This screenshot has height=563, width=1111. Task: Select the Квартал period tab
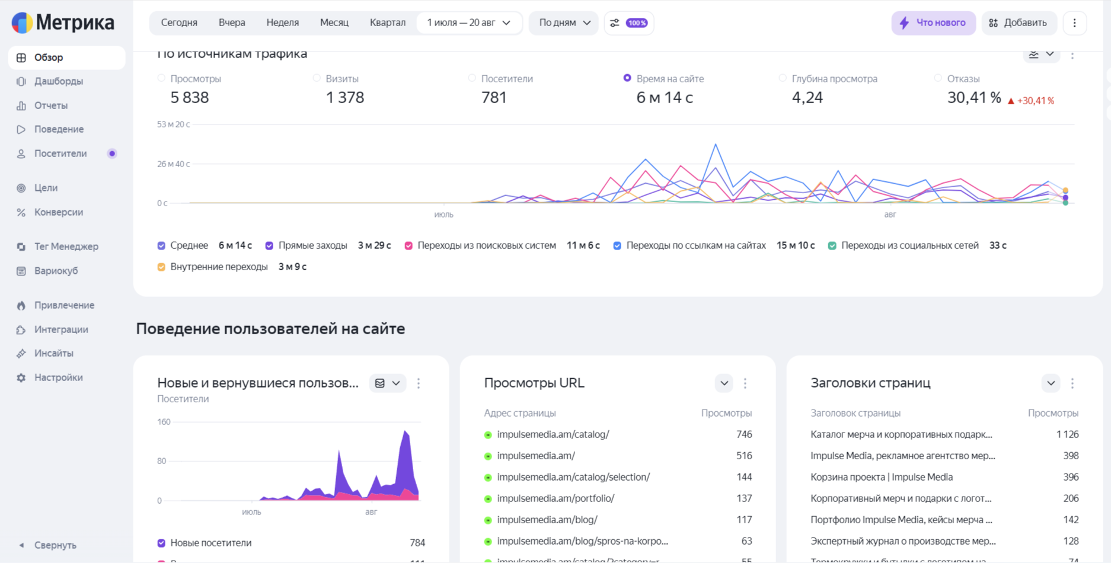(388, 23)
